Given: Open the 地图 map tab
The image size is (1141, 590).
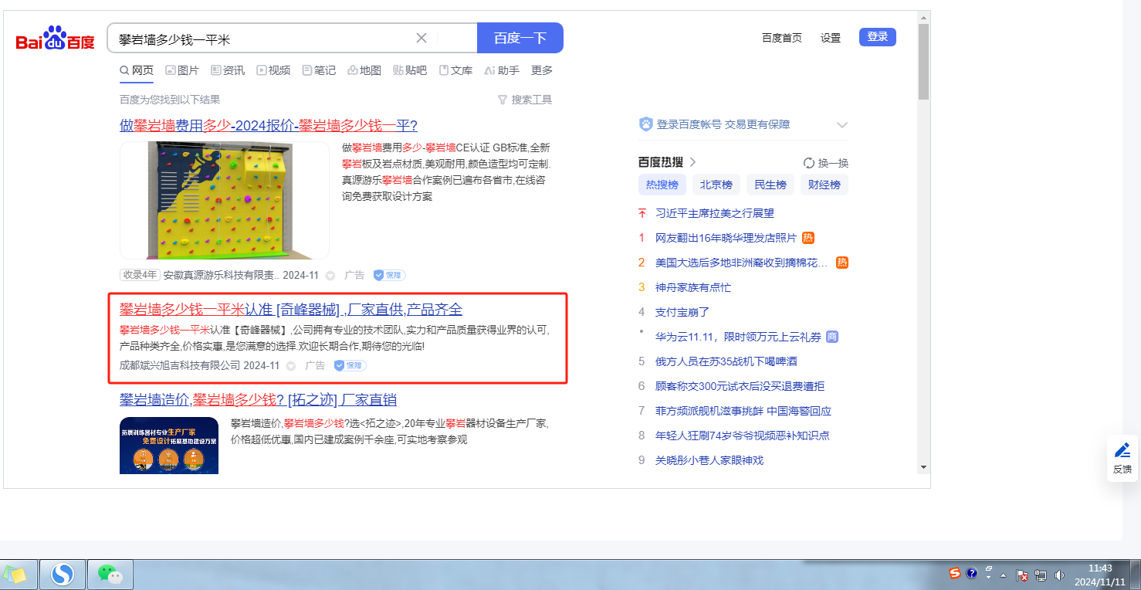Looking at the screenshot, I should [x=364, y=70].
